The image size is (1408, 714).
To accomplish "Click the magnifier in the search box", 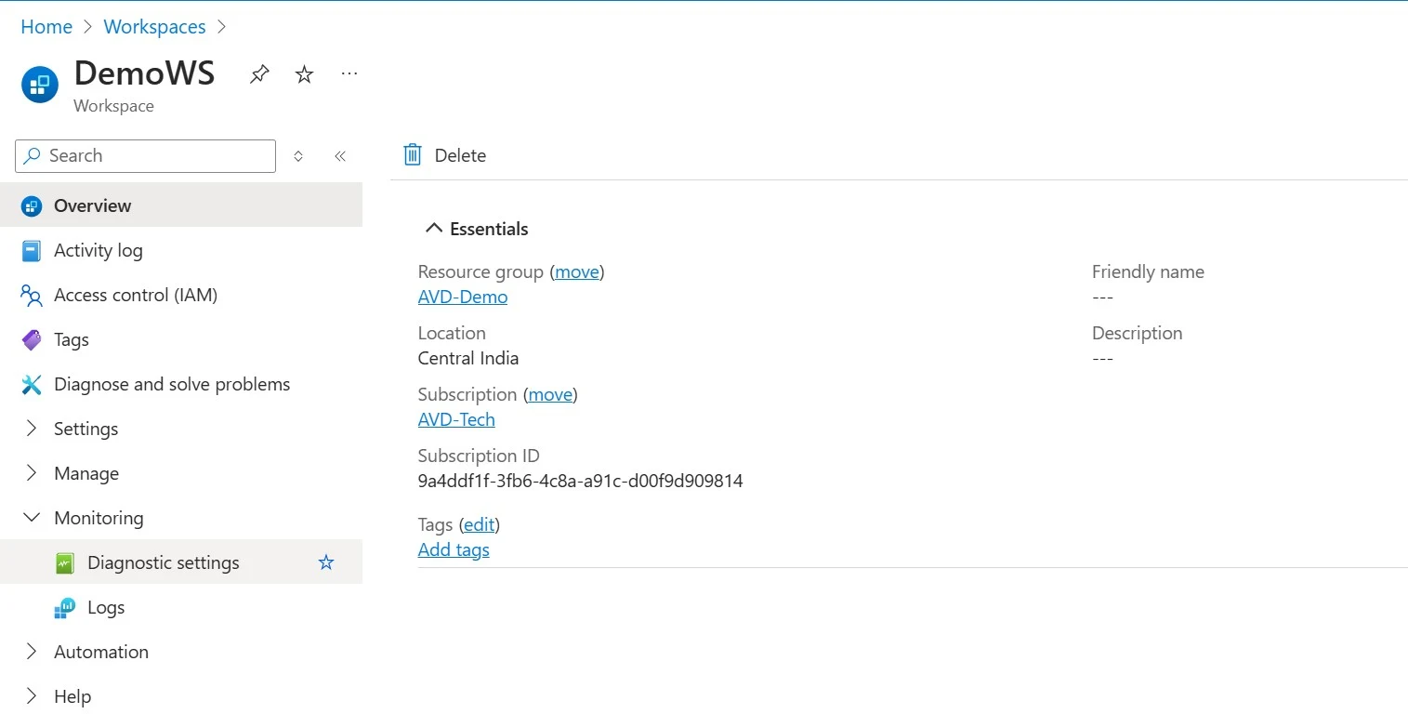I will tap(33, 155).
